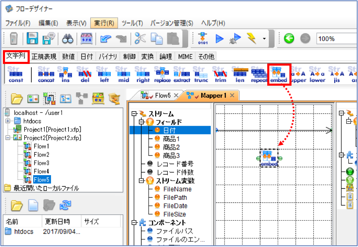Click the 0101 compile icon
358x247 pixels.
tap(203, 38)
